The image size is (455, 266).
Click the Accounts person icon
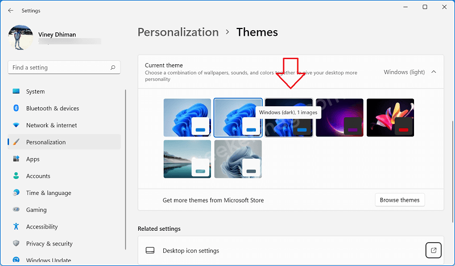[16, 176]
